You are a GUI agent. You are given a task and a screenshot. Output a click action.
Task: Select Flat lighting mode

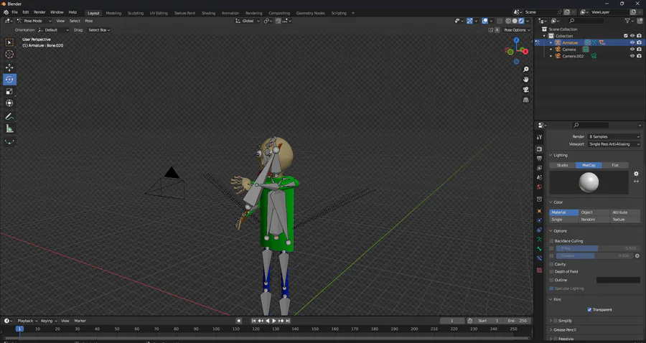pos(615,165)
